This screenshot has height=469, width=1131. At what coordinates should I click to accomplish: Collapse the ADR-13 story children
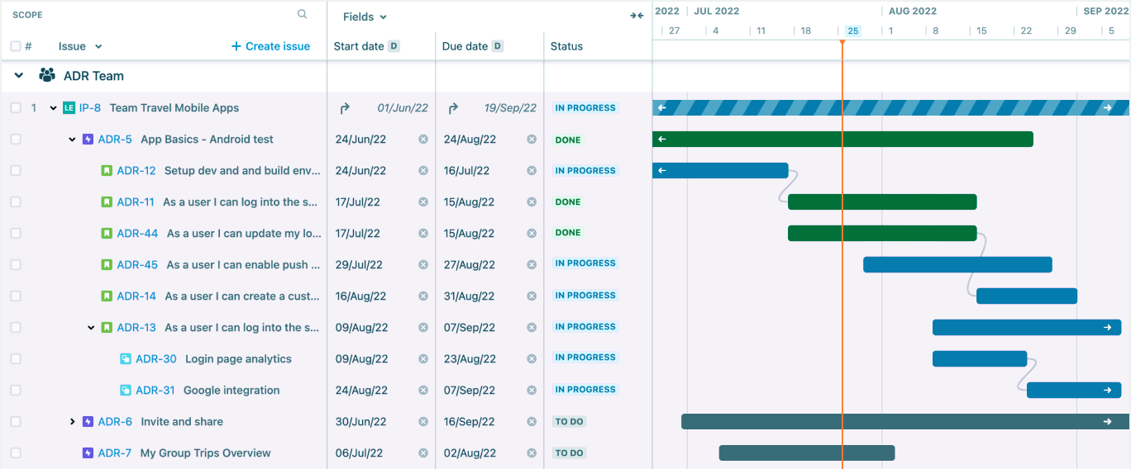[91, 328]
